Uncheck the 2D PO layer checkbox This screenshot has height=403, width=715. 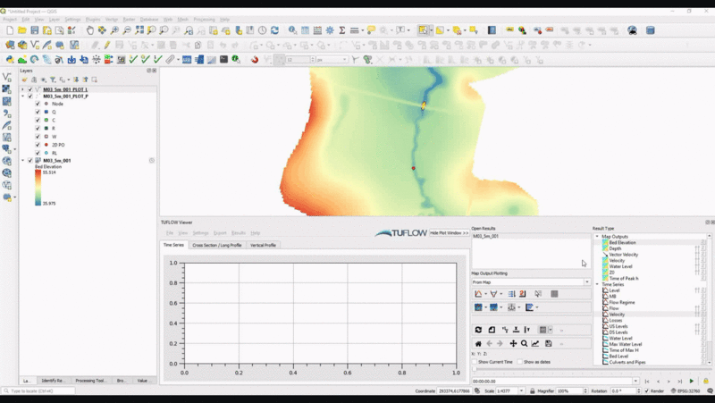(x=38, y=144)
